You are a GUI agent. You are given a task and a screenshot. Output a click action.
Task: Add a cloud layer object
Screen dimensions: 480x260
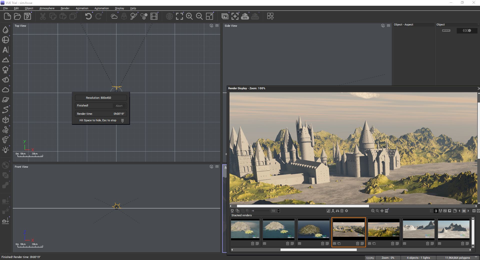pyautogui.click(x=5, y=90)
